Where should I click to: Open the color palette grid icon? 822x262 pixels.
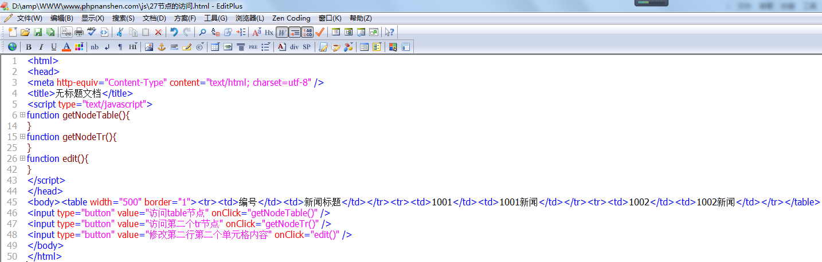79,47
